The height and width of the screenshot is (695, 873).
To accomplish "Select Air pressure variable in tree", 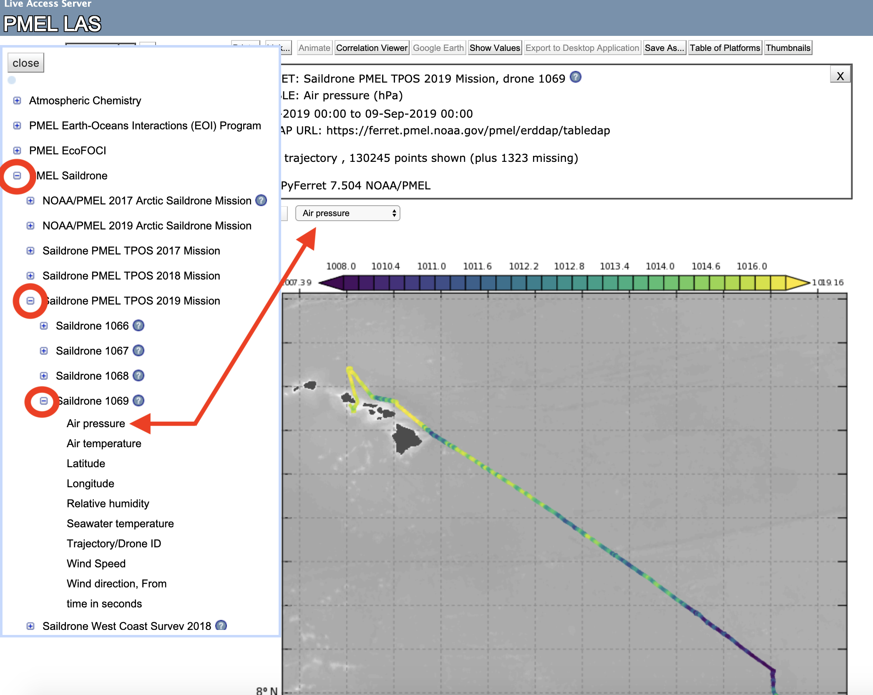I will pos(96,423).
